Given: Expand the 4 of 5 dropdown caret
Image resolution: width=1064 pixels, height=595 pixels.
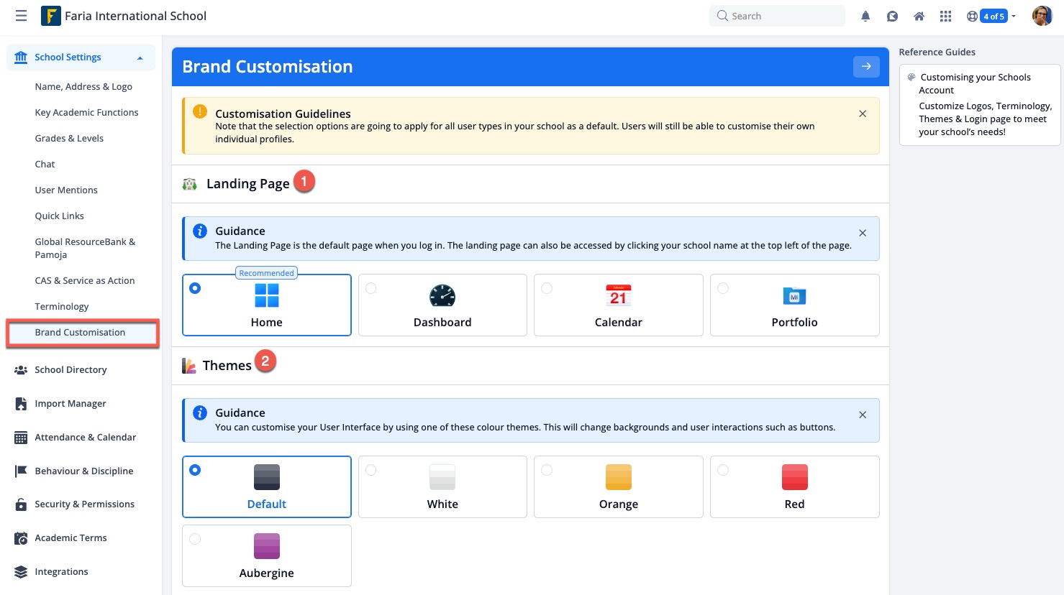Looking at the screenshot, I should click(1013, 16).
